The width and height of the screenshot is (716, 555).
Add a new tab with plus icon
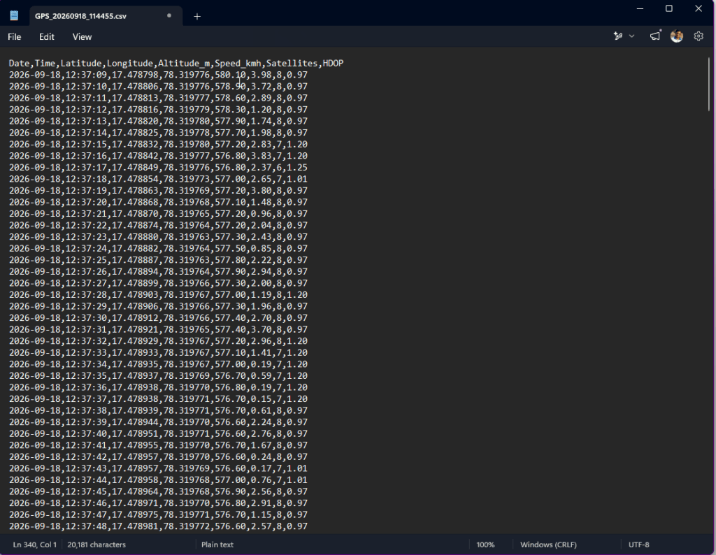(x=197, y=17)
